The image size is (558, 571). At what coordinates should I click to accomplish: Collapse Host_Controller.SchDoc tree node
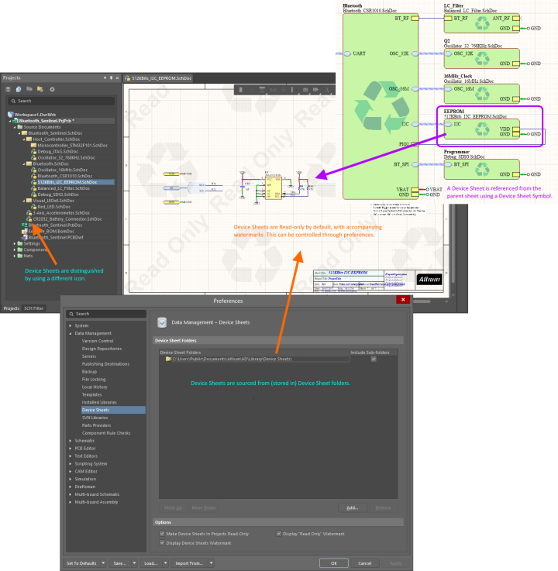coord(24,139)
